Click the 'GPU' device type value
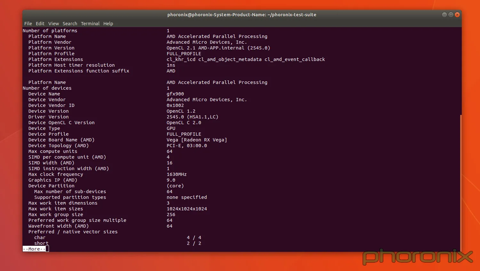The width and height of the screenshot is (480, 271). [171, 128]
